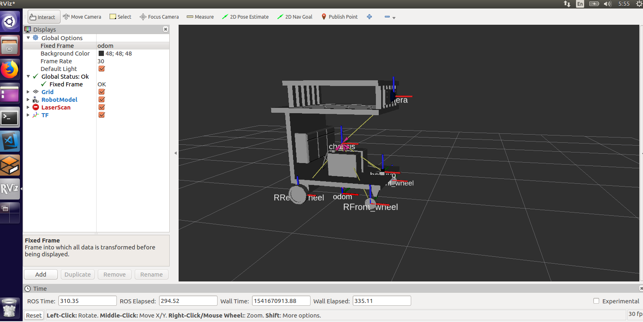Click the blue plus add-tool icon
643x322 pixels.
[x=369, y=17]
